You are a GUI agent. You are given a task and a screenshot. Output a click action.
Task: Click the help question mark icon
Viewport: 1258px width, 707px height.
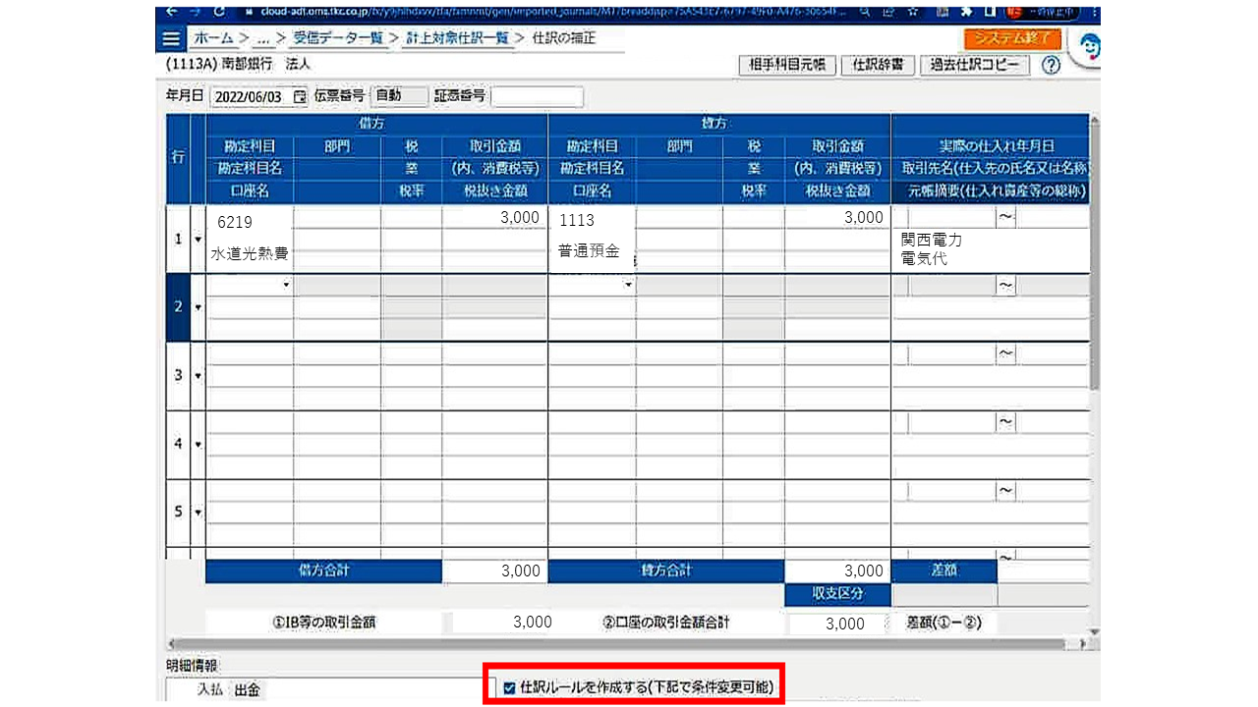[x=1051, y=66]
